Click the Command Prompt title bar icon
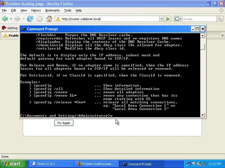 pyautogui.click(x=23, y=29)
